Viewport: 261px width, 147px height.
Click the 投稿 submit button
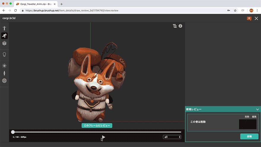click(249, 137)
